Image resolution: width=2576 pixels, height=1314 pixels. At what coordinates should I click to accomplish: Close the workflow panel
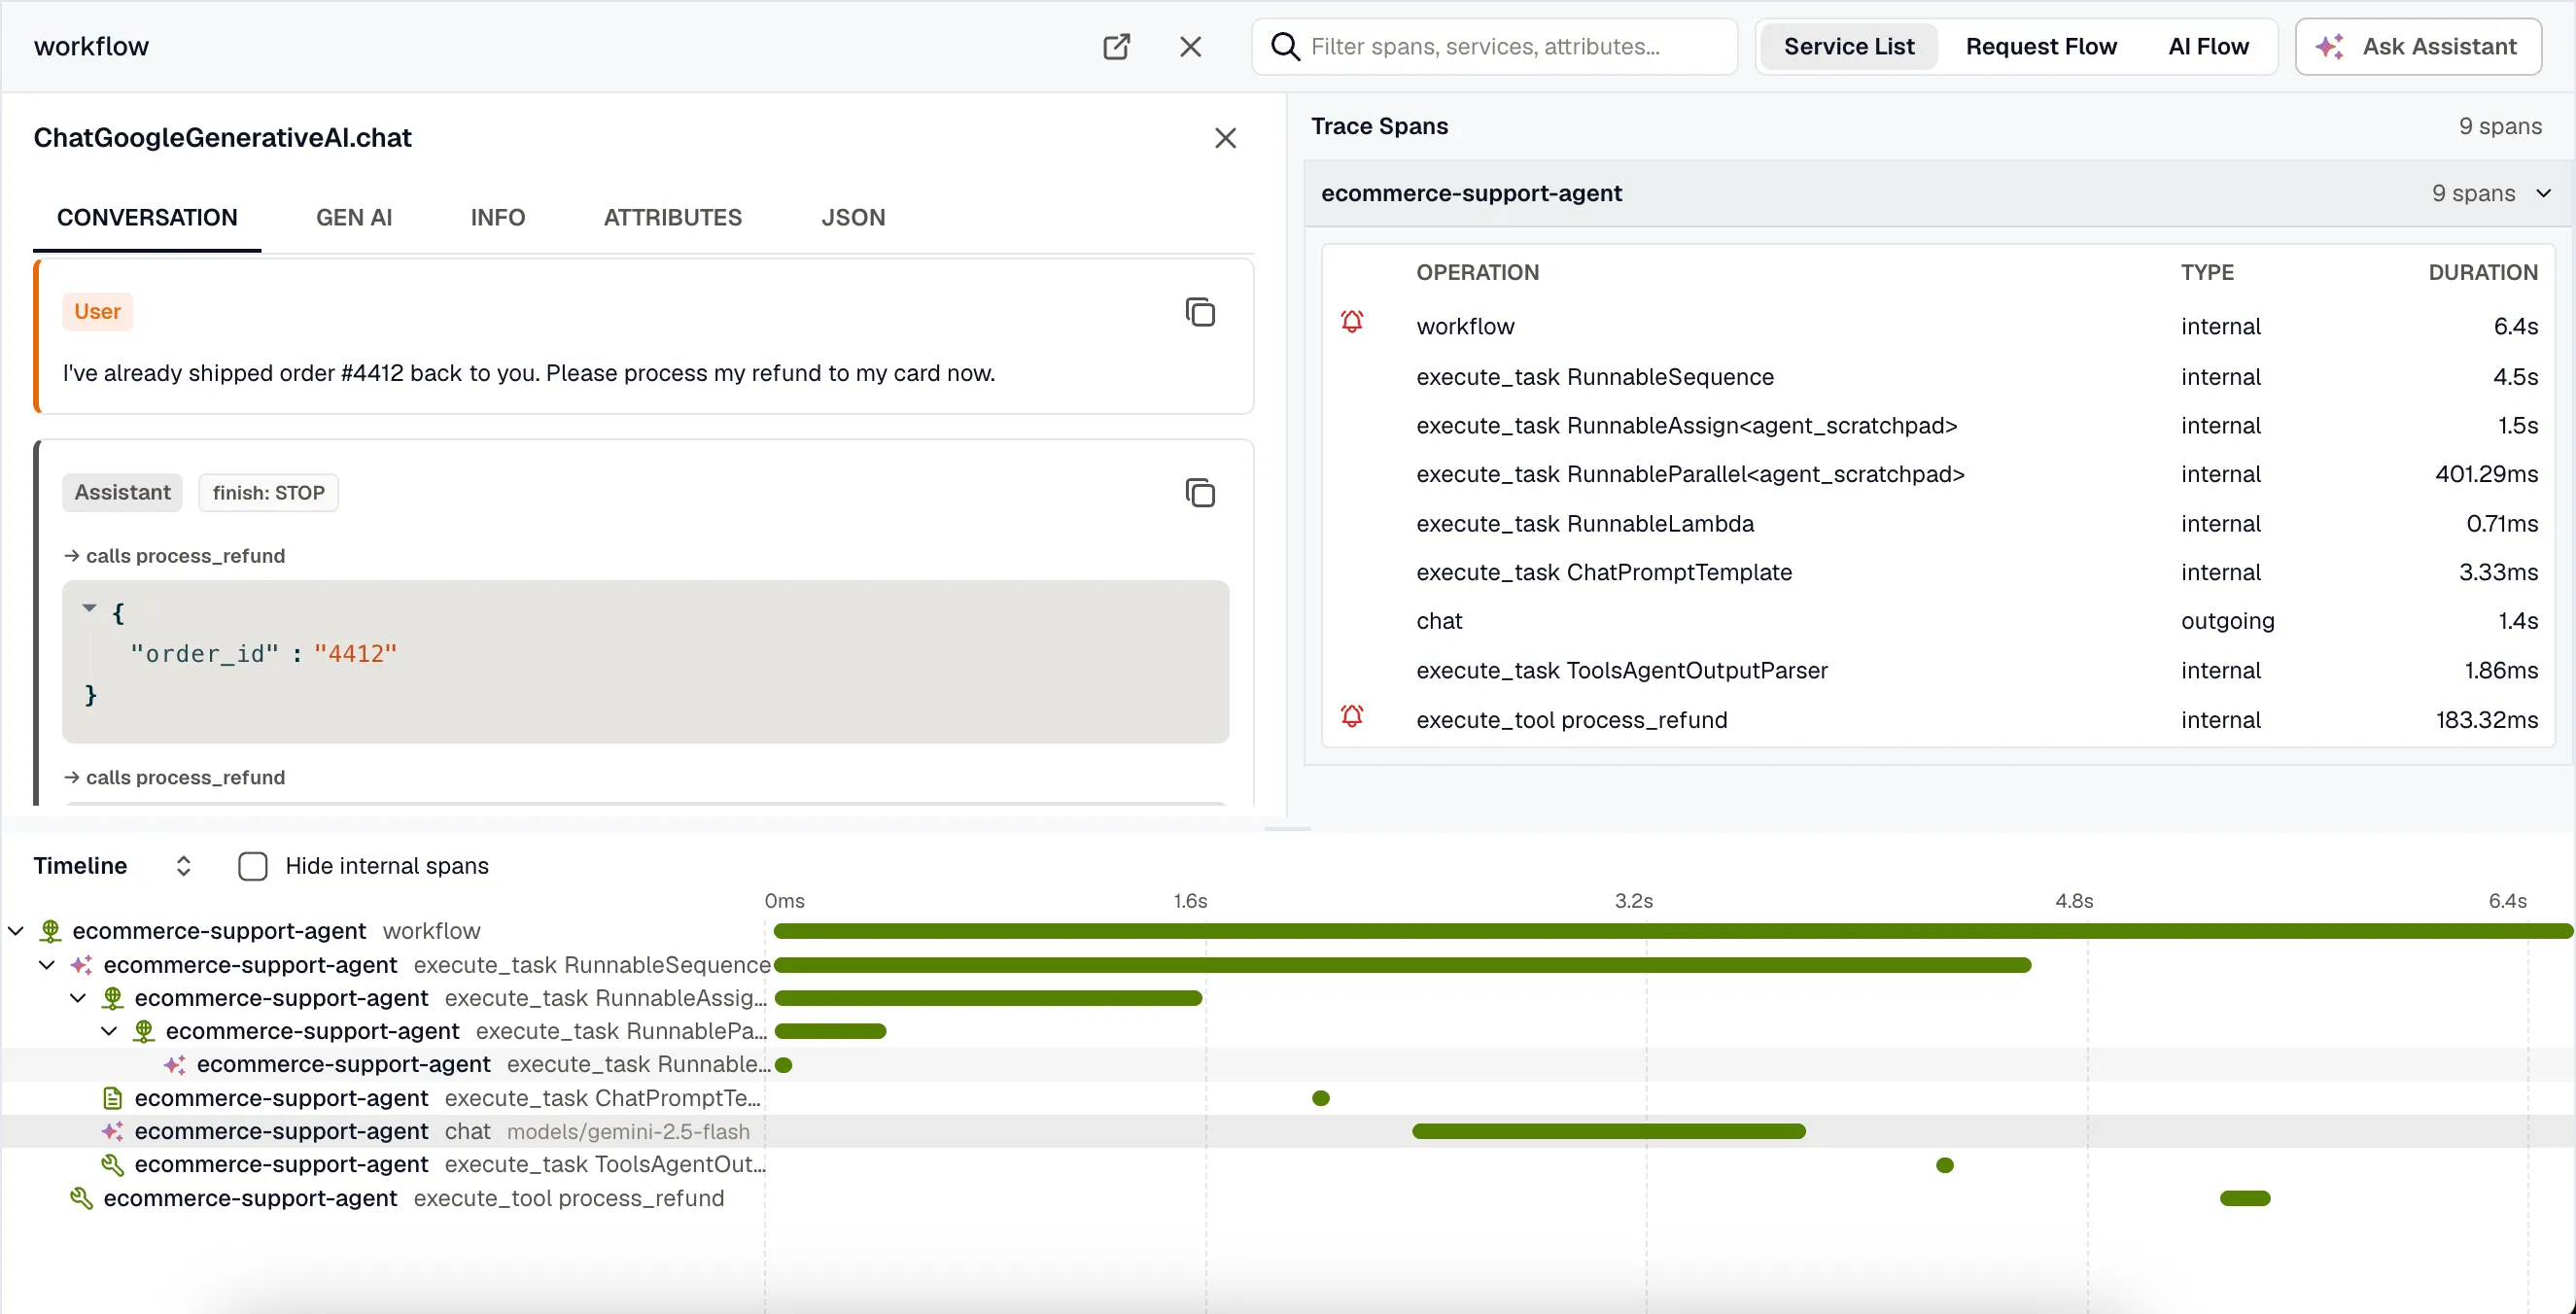[1190, 46]
